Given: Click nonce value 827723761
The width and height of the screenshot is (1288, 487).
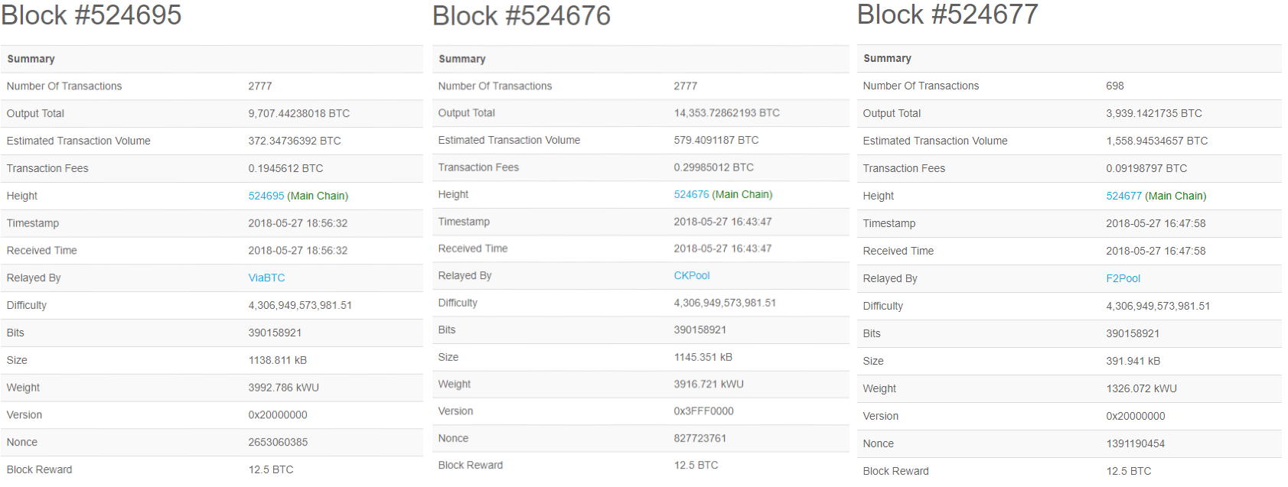Looking at the screenshot, I should point(699,438).
